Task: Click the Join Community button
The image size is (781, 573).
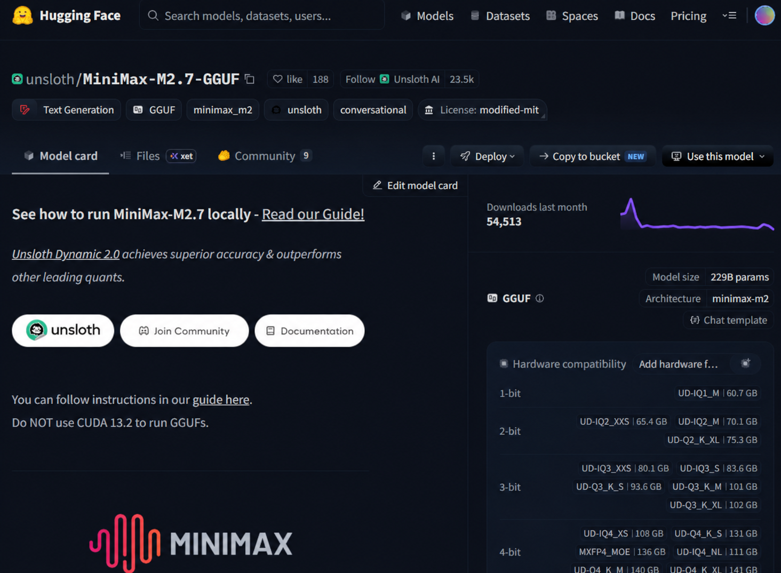Action: [x=184, y=330]
